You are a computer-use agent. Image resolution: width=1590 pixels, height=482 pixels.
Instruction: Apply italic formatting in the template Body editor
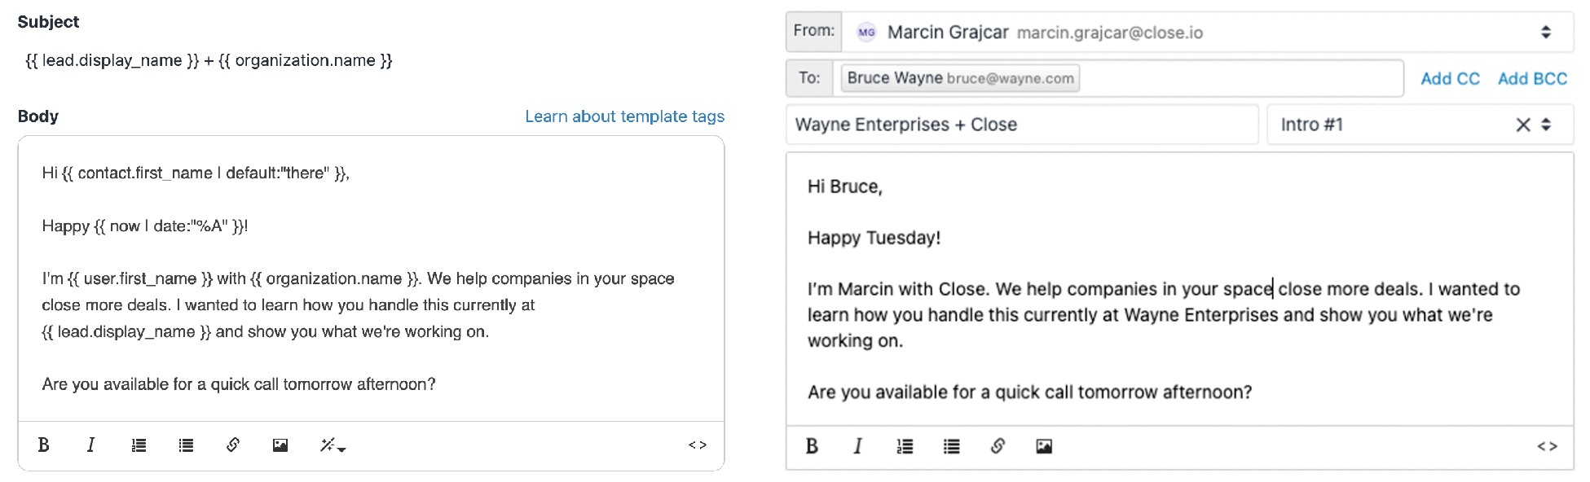click(90, 445)
